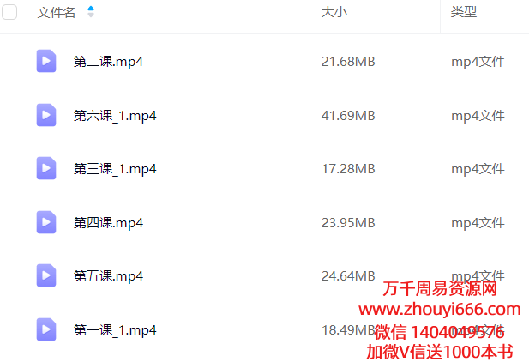
Task: Open file name 第五课.mp4
Action: (x=108, y=276)
